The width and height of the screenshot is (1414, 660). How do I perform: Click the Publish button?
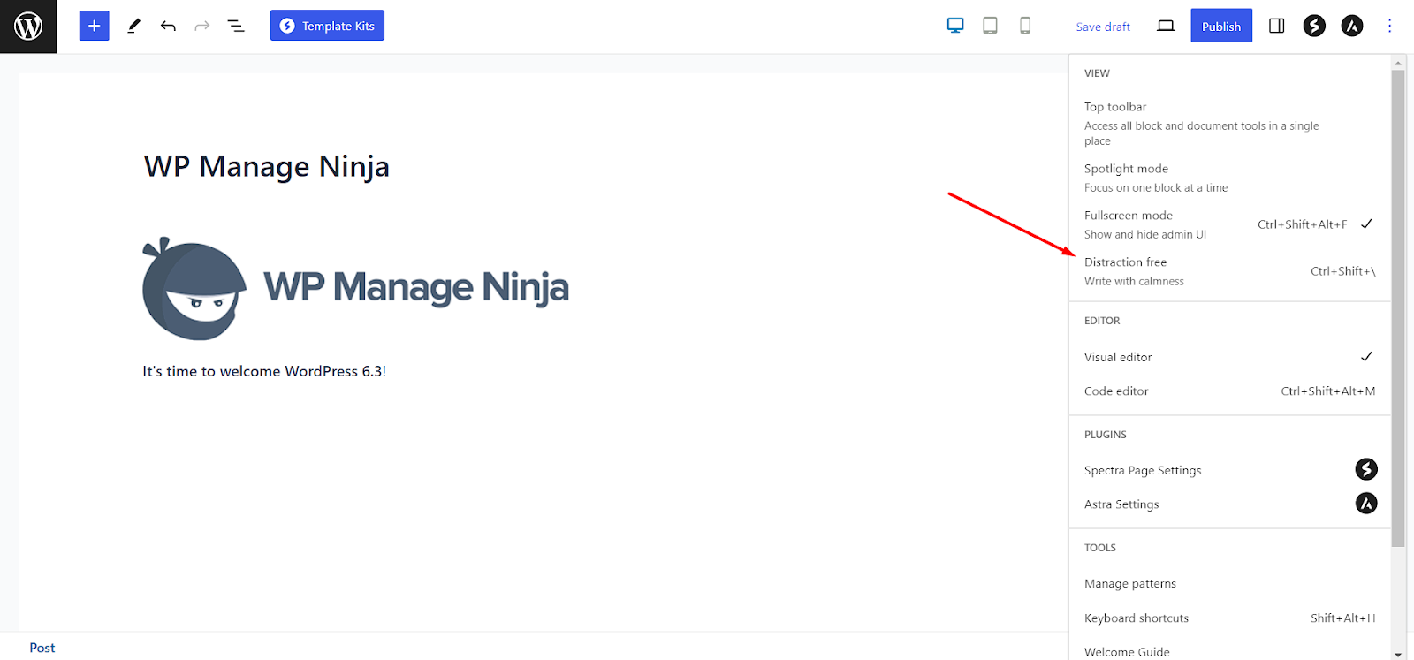pyautogui.click(x=1221, y=26)
